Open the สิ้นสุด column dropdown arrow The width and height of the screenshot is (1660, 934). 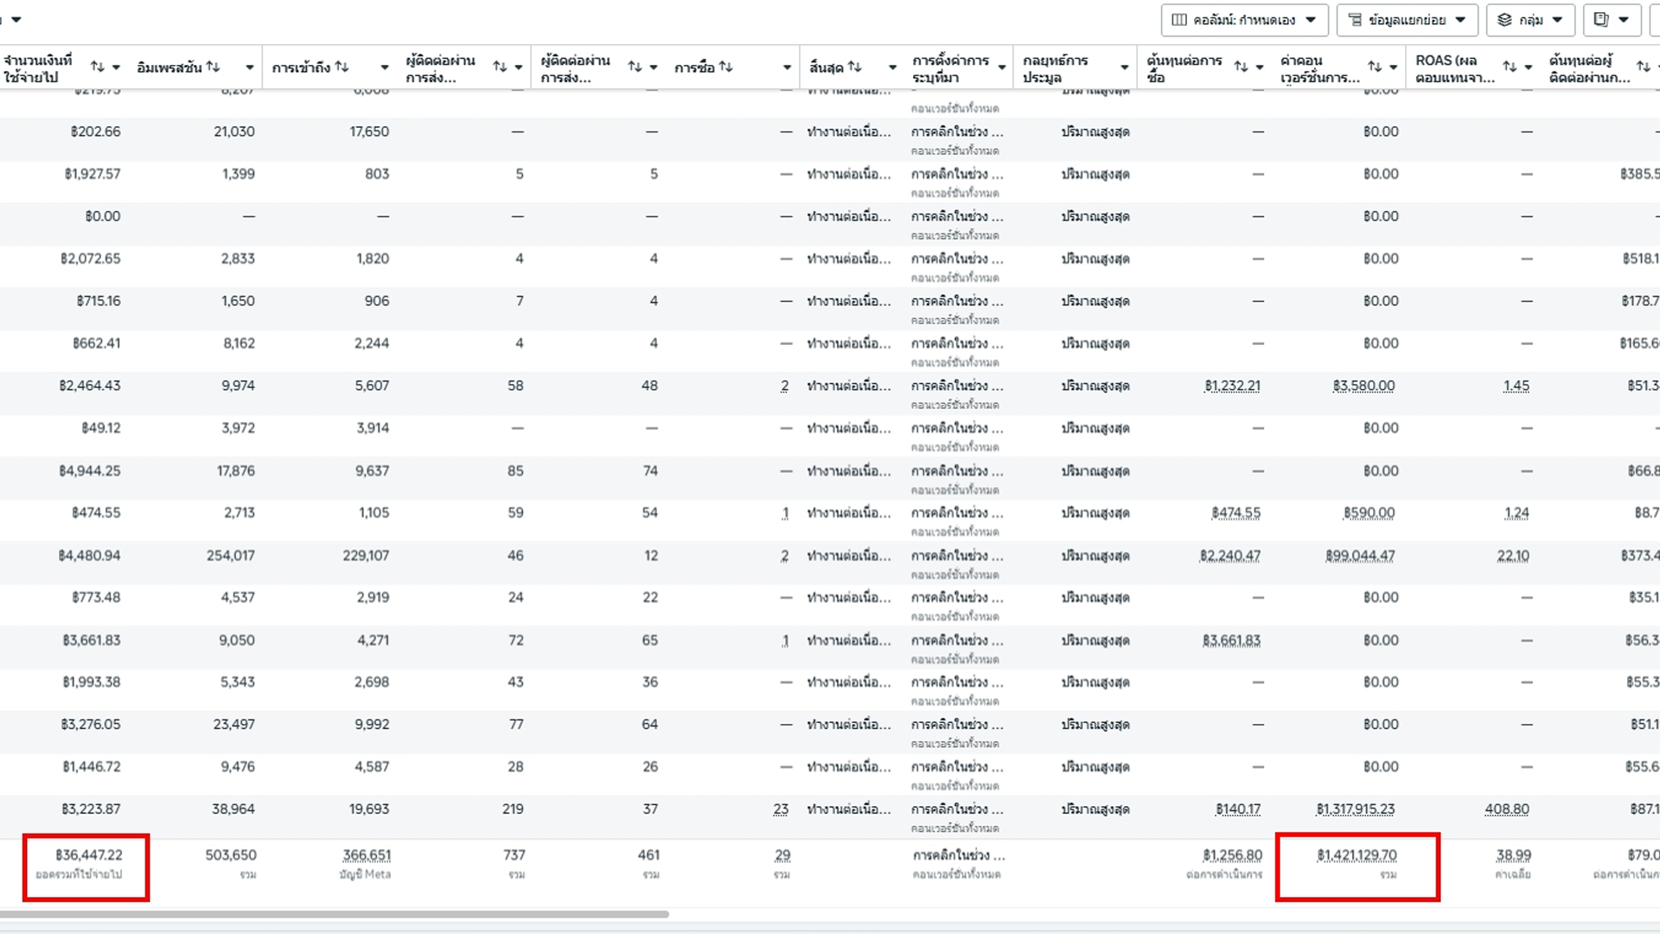click(892, 67)
